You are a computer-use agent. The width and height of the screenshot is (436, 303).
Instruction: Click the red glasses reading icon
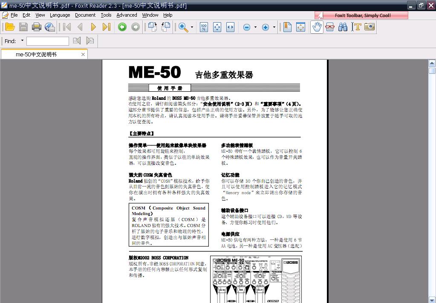pyautogui.click(x=330, y=27)
